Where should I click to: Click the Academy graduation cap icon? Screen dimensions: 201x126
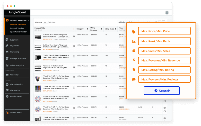click(x=7, y=75)
